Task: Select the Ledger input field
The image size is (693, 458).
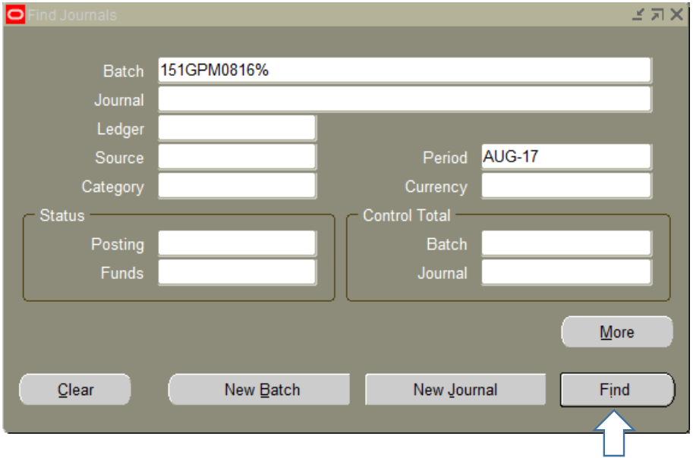Action: coord(237,128)
